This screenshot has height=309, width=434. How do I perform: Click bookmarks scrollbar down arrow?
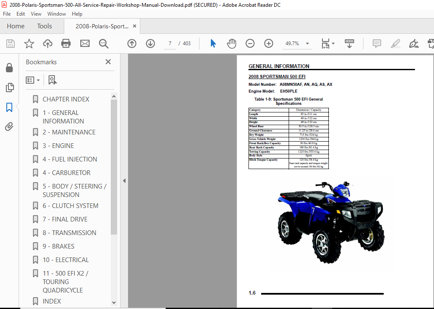point(114,303)
